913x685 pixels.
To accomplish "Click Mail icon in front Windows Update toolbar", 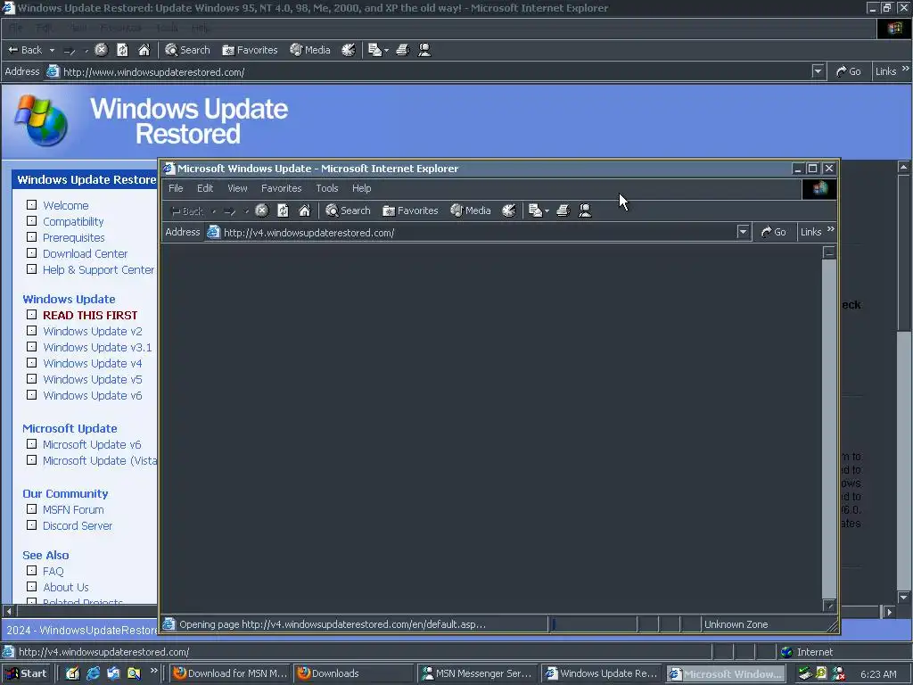I will pos(536,210).
